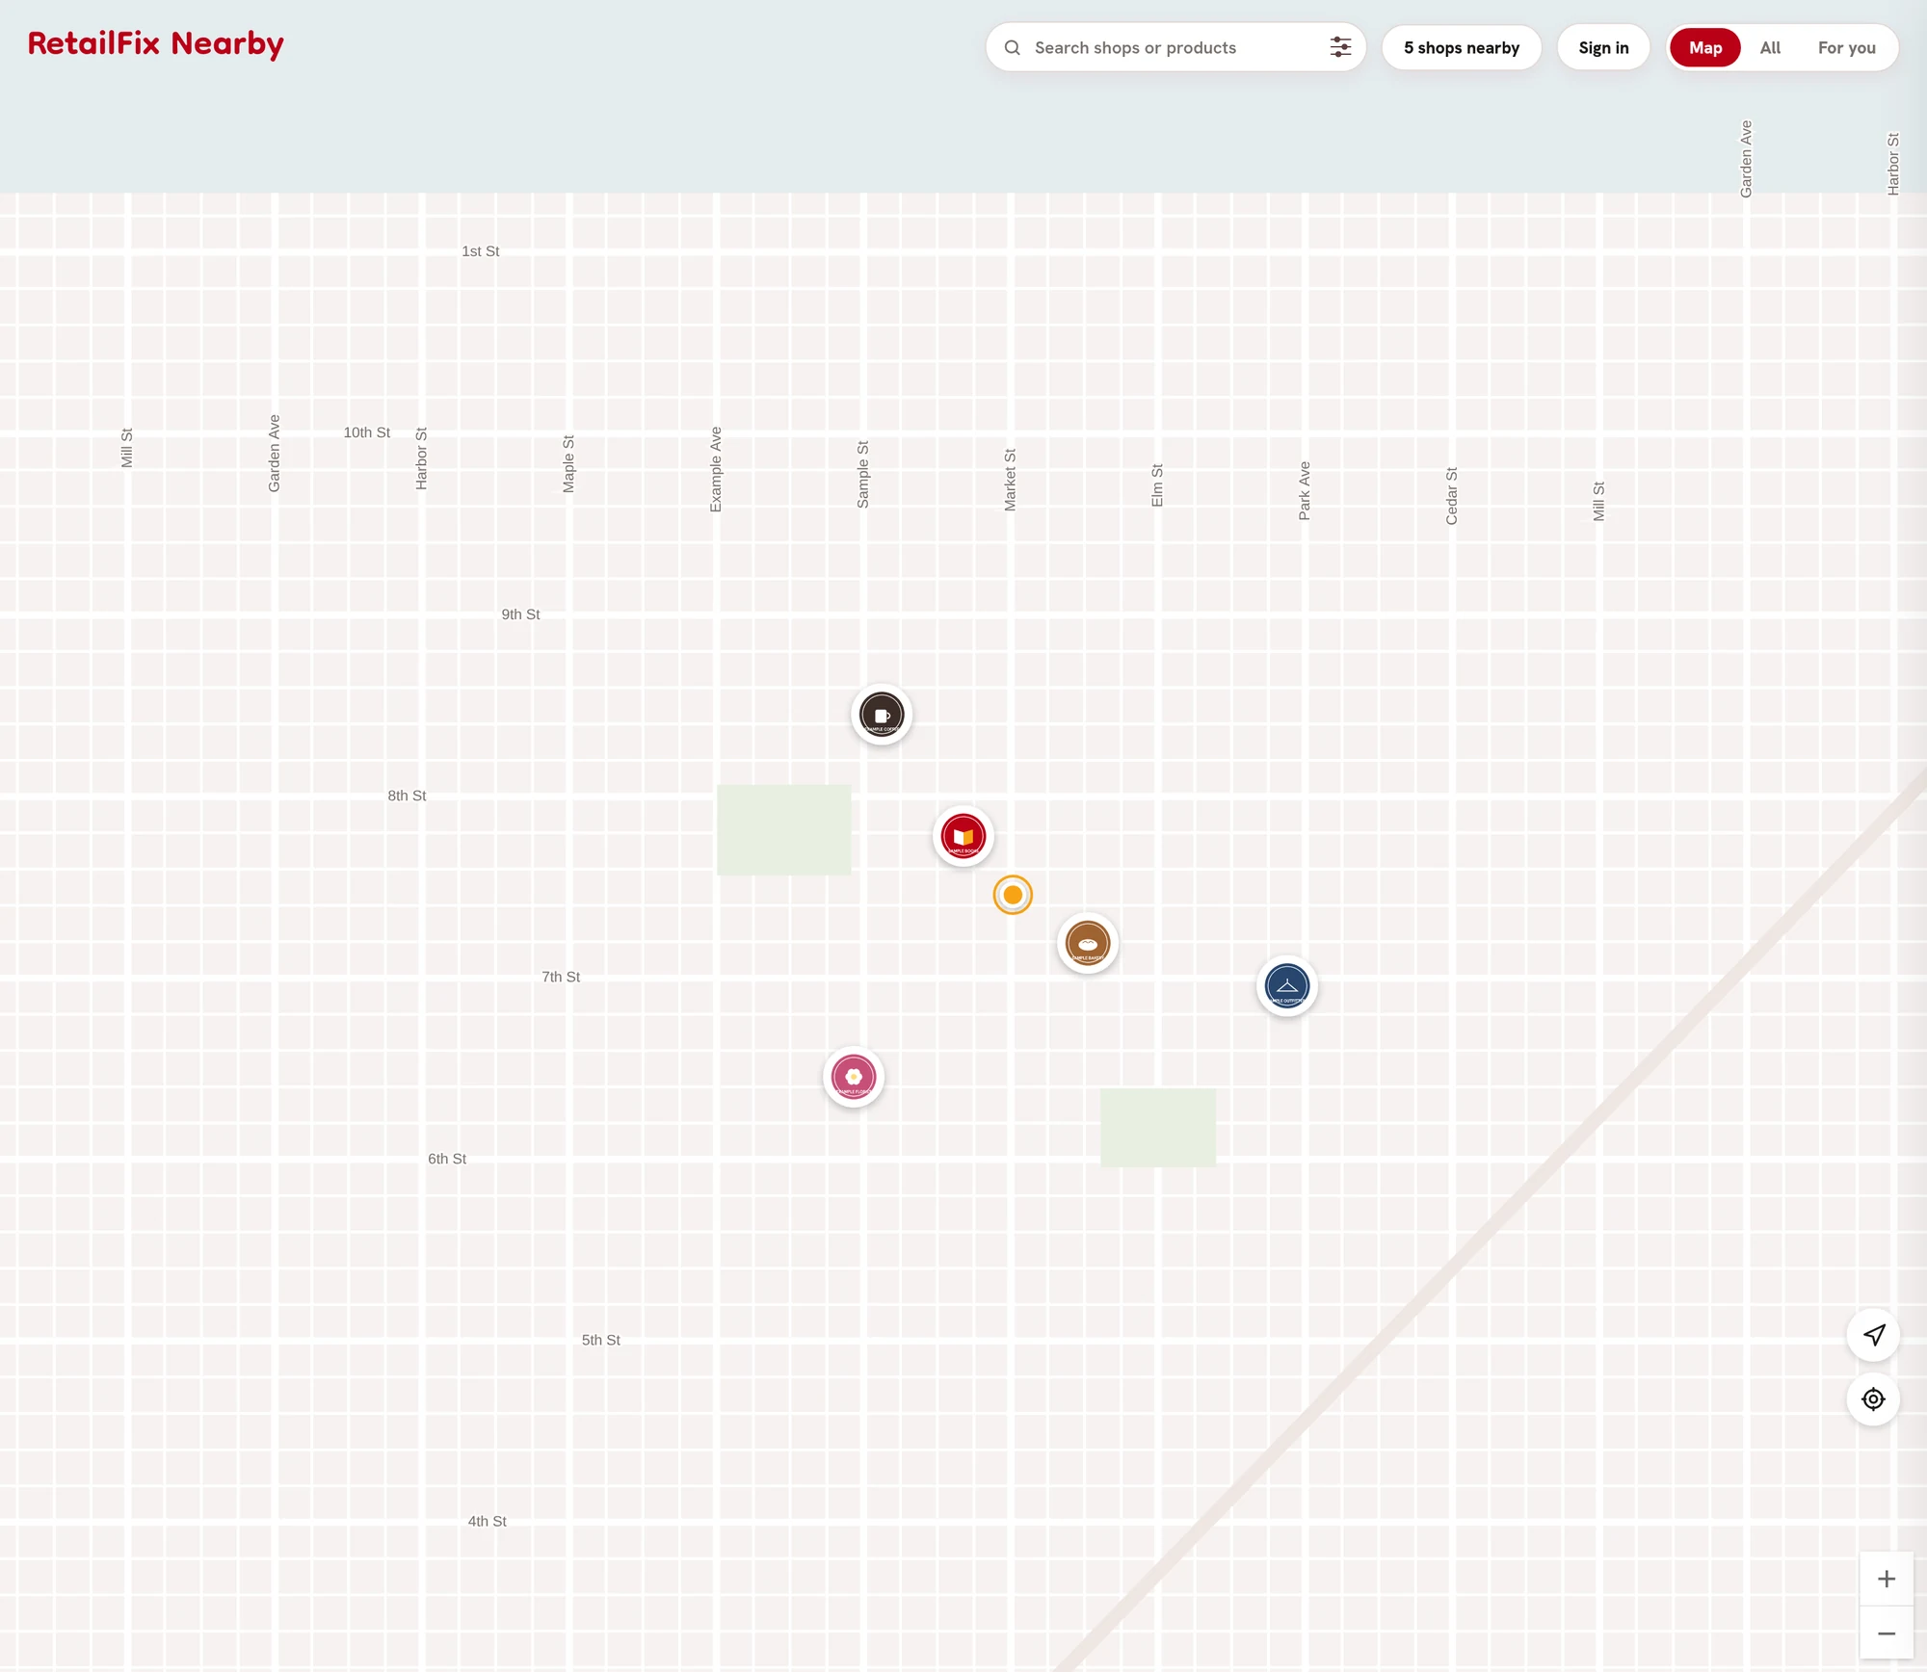Click the 1st St map label
1927x1672 pixels.
(x=481, y=251)
